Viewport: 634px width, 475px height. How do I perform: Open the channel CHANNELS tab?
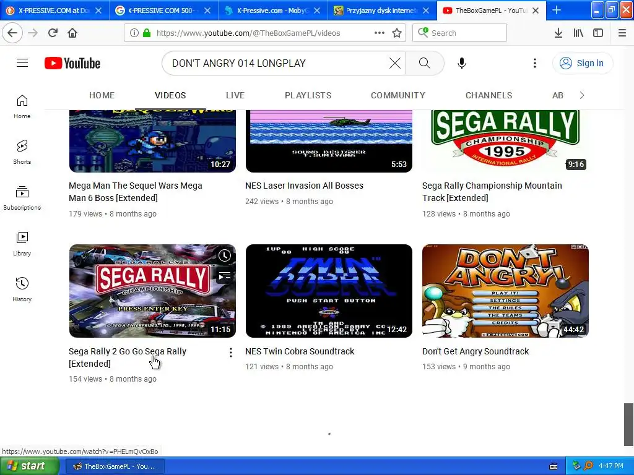489,95
